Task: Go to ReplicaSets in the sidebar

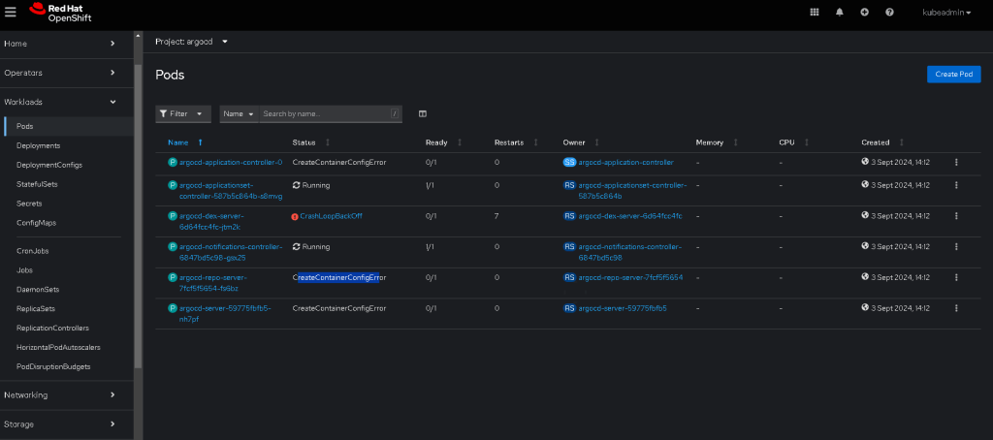Action: (36, 309)
